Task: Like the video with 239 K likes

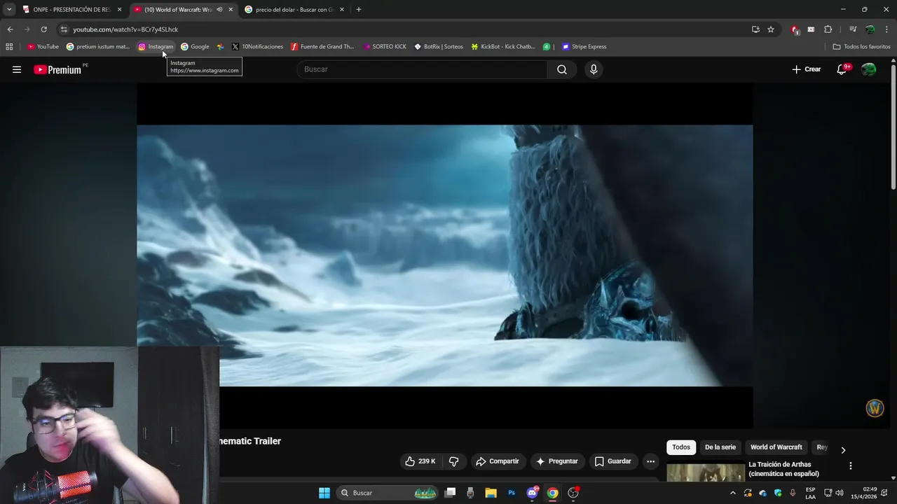Action: 420,461
